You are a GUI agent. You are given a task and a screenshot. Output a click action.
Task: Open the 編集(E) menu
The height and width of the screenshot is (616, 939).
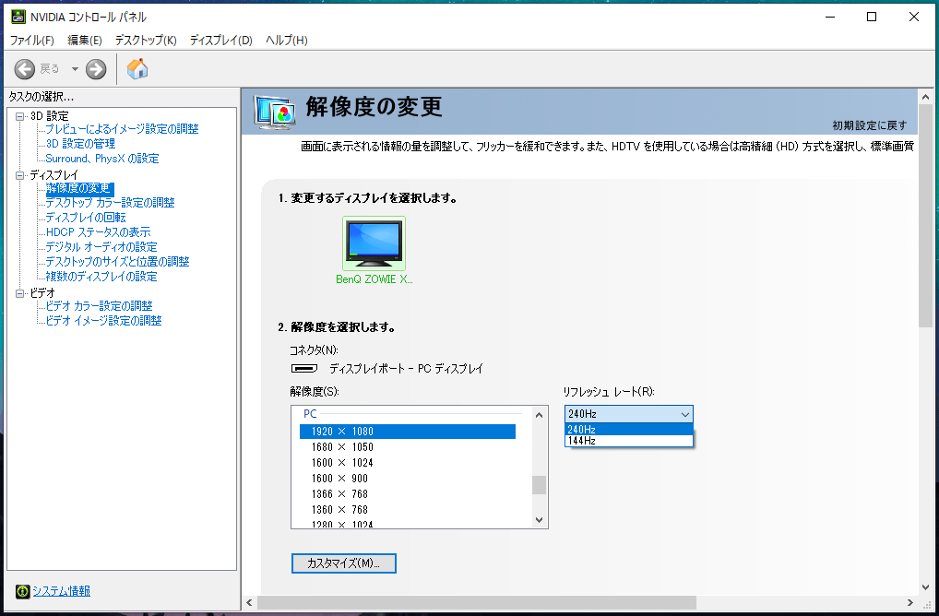[85, 40]
